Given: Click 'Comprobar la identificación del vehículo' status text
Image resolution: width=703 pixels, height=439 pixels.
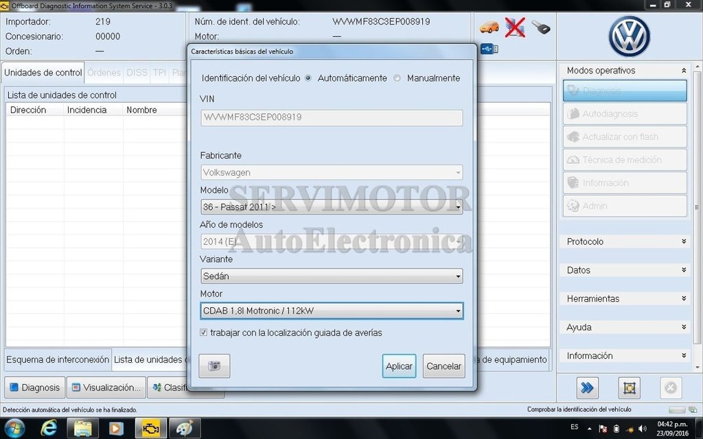Looking at the screenshot, I should [x=579, y=410].
